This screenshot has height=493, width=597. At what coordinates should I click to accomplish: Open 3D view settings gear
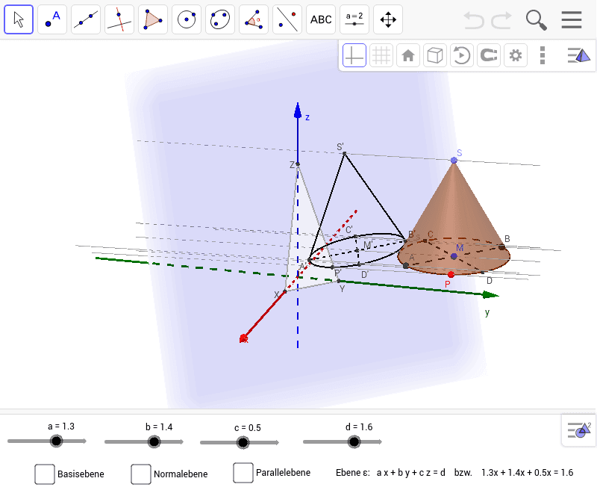pyautogui.click(x=516, y=55)
